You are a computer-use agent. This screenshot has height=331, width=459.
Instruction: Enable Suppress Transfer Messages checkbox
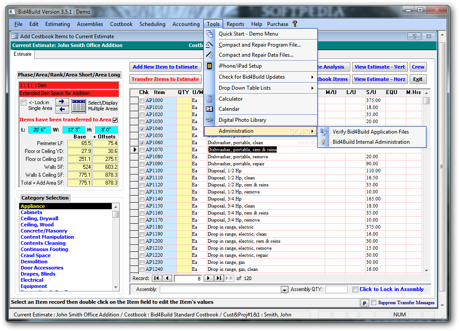click(374, 302)
